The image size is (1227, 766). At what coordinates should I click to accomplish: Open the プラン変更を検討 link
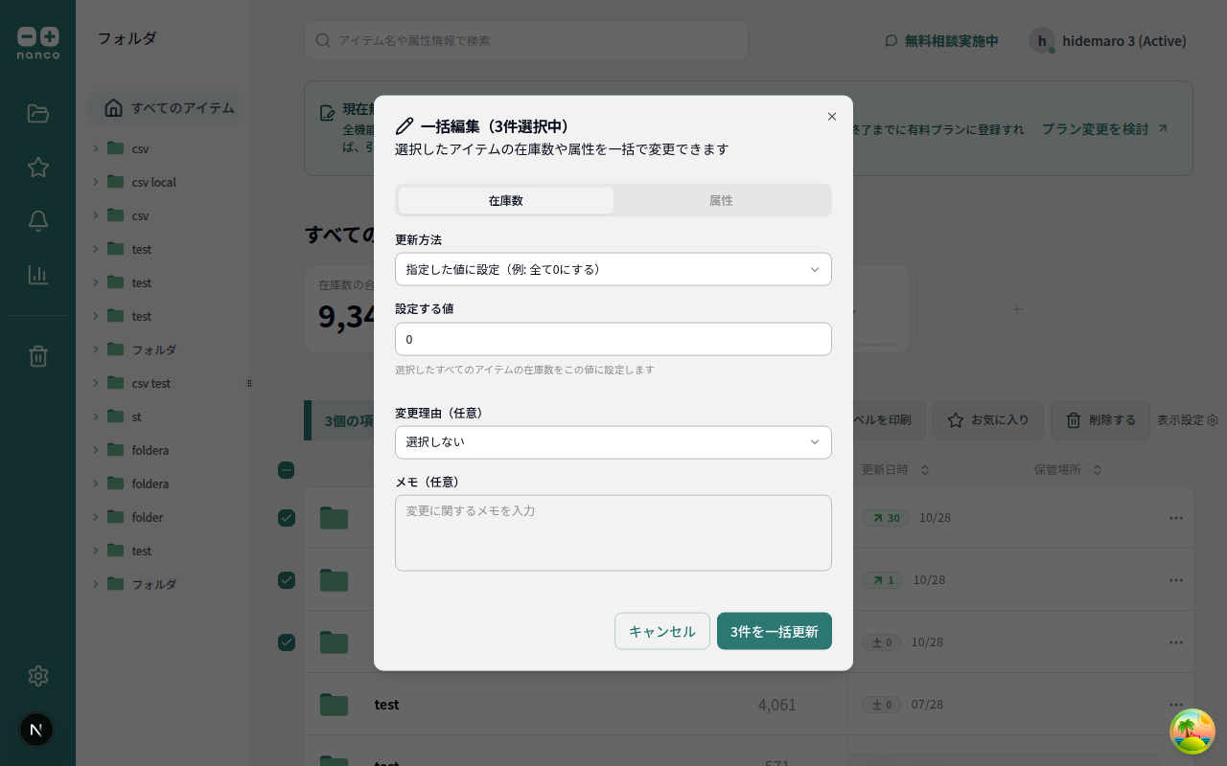(1099, 128)
